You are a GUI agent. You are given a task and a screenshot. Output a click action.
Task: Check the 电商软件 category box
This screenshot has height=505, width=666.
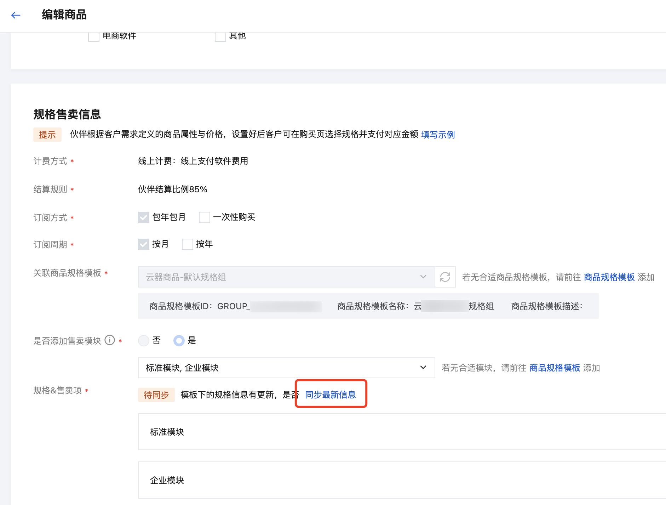tap(94, 36)
